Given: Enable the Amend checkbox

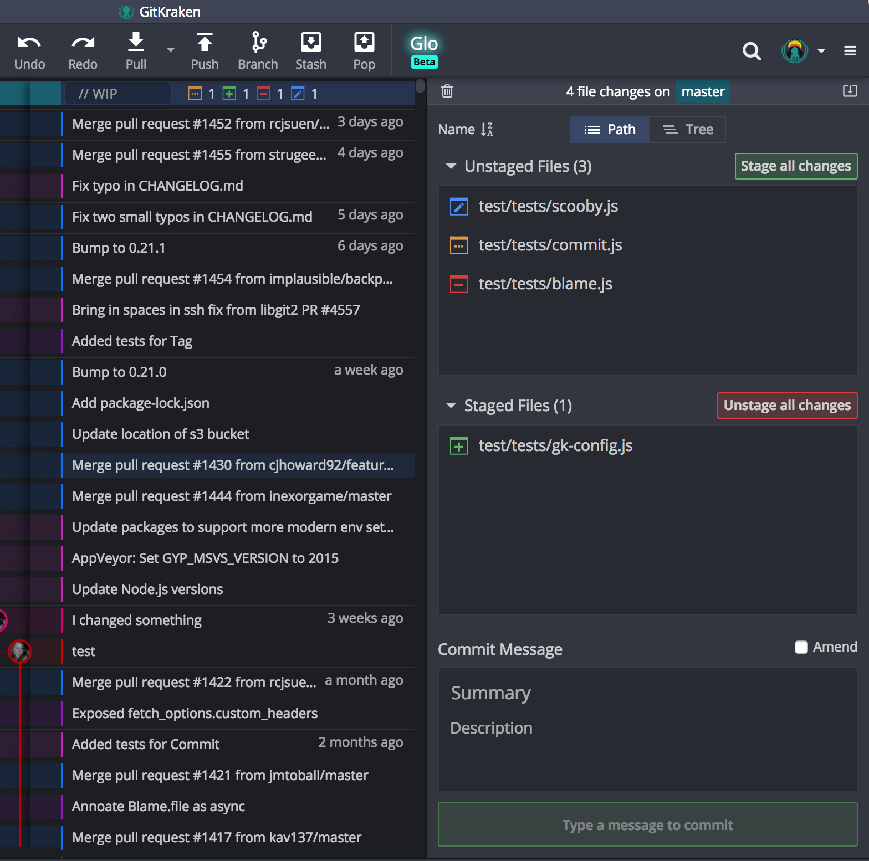Looking at the screenshot, I should pos(801,647).
